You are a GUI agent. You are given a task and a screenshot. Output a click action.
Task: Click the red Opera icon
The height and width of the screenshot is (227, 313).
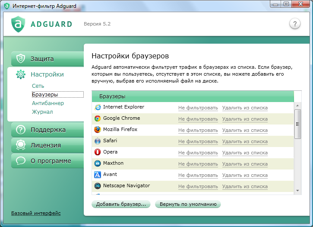98,152
